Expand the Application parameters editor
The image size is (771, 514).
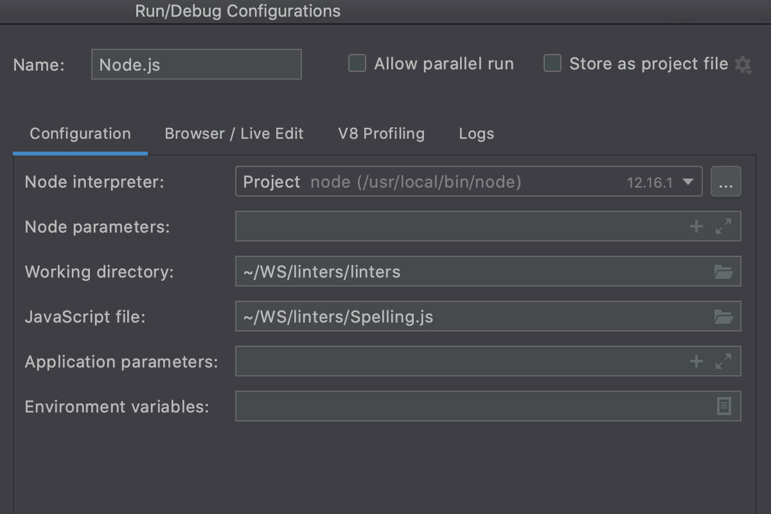coord(724,361)
